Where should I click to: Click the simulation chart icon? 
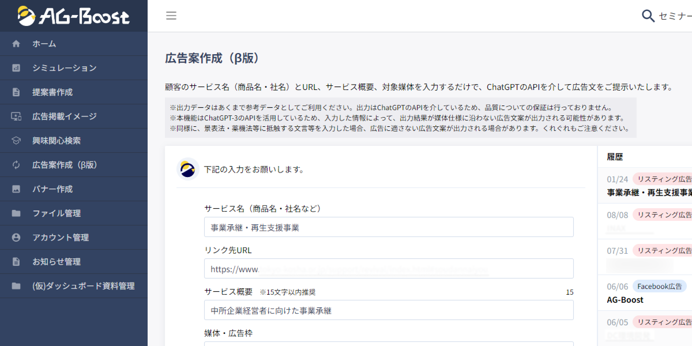pyautogui.click(x=16, y=68)
